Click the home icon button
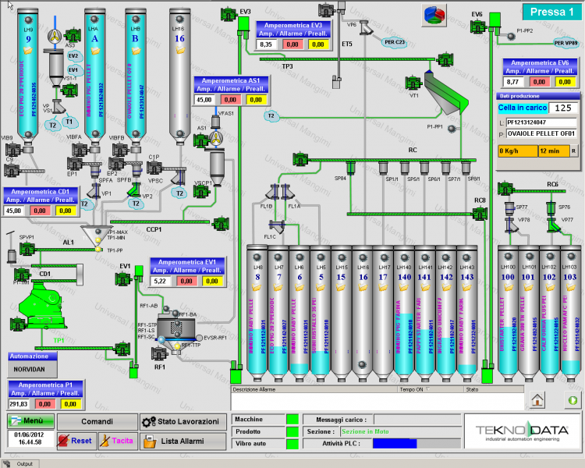585x468 pixels. coord(537,399)
